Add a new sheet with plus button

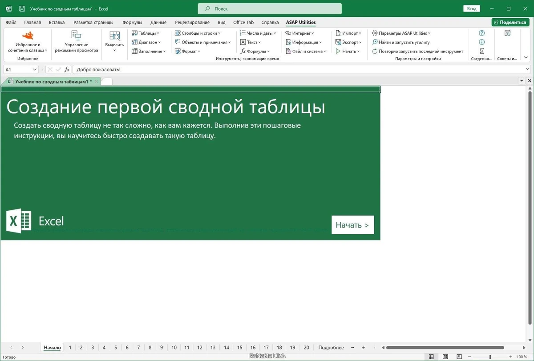[x=364, y=347]
